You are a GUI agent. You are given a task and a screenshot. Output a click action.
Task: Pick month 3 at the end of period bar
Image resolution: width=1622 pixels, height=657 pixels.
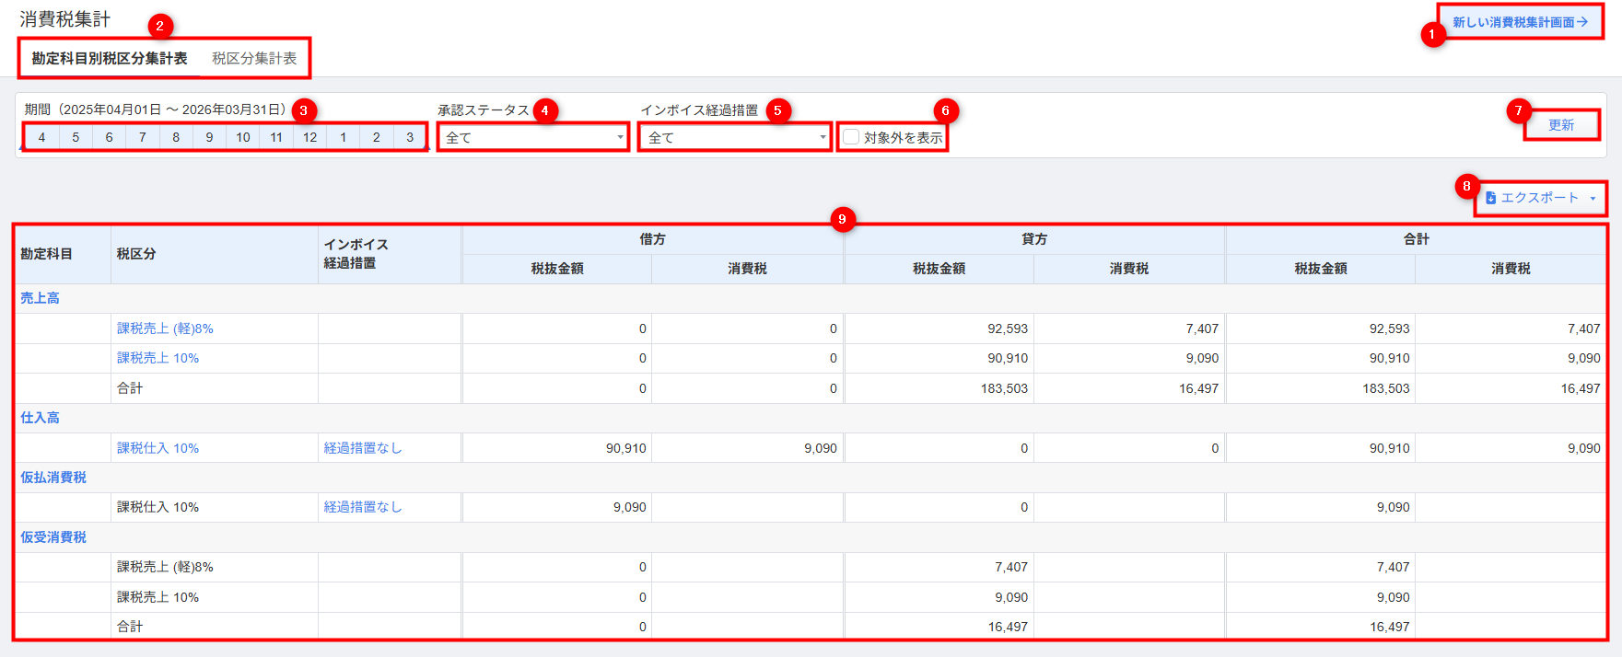(410, 137)
